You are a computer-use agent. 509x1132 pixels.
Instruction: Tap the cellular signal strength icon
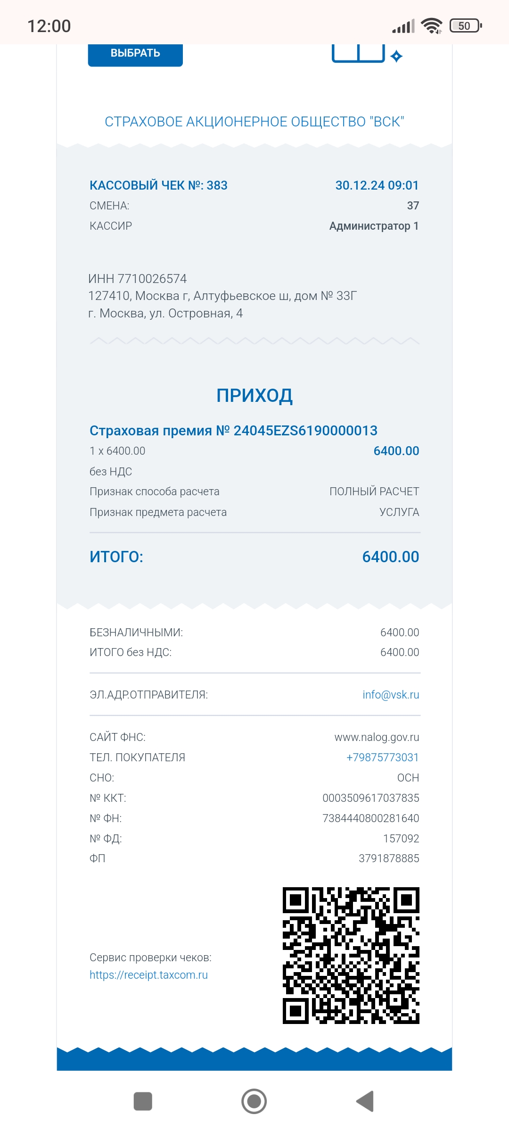(403, 26)
